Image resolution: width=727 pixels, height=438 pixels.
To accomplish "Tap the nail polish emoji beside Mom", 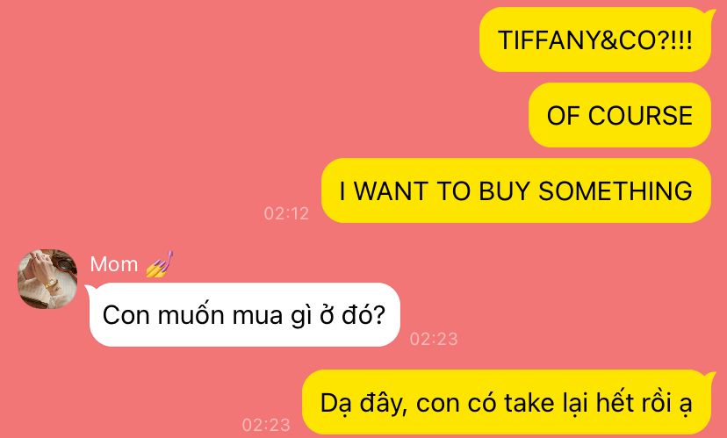I will [x=160, y=264].
